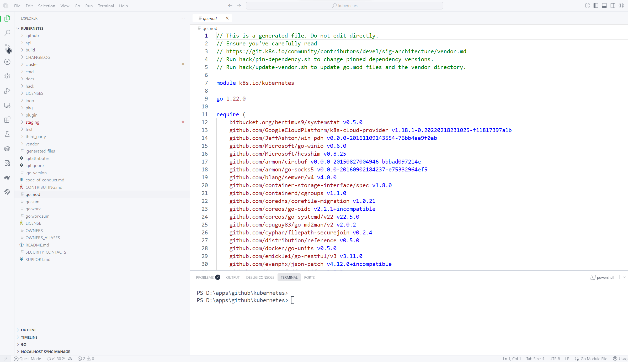Screen dimensions: 628x362
Task: Open the Terminal menu
Action: click(x=106, y=6)
